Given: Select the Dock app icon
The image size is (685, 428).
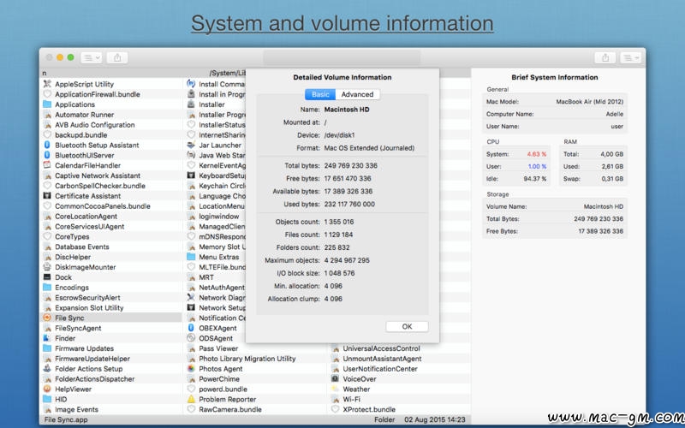Looking at the screenshot, I should (47, 276).
